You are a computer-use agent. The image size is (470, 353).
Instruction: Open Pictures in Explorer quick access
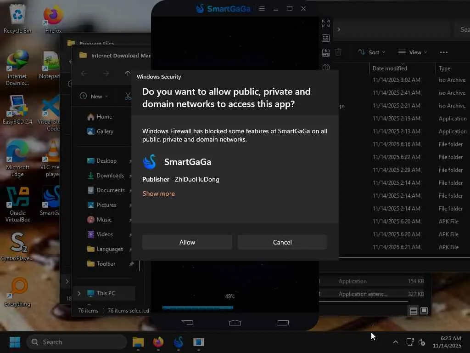(x=102, y=205)
